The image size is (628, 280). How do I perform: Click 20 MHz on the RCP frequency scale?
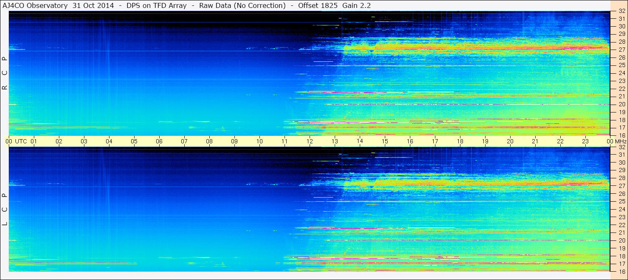tap(621, 104)
